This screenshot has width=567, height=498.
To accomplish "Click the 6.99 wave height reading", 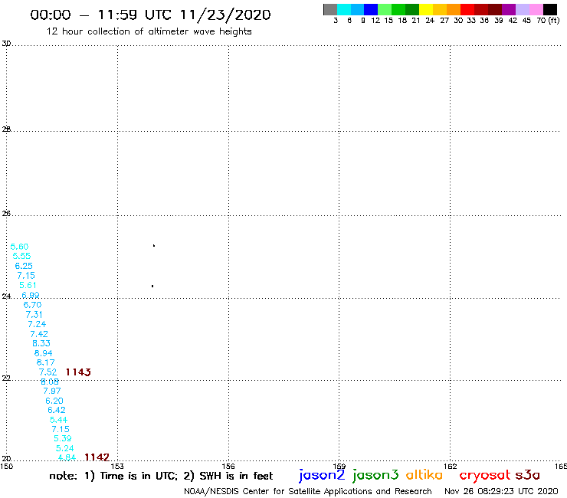I will tap(31, 295).
